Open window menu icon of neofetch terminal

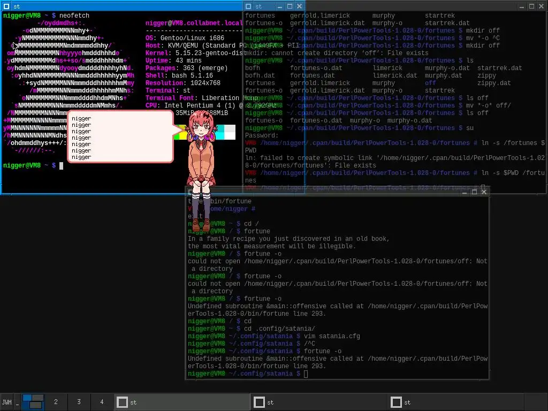tap(6, 6)
